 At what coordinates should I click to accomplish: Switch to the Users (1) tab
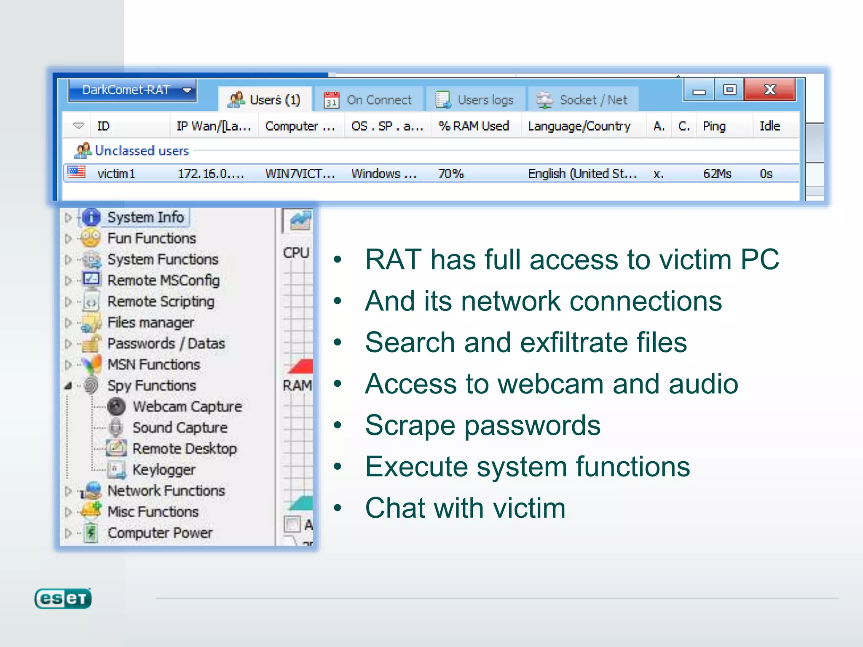pos(265,99)
